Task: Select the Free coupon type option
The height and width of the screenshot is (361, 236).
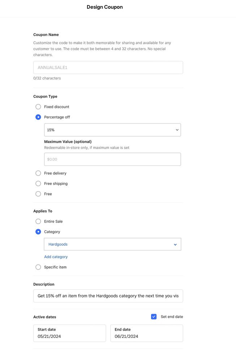Action: coord(38,194)
